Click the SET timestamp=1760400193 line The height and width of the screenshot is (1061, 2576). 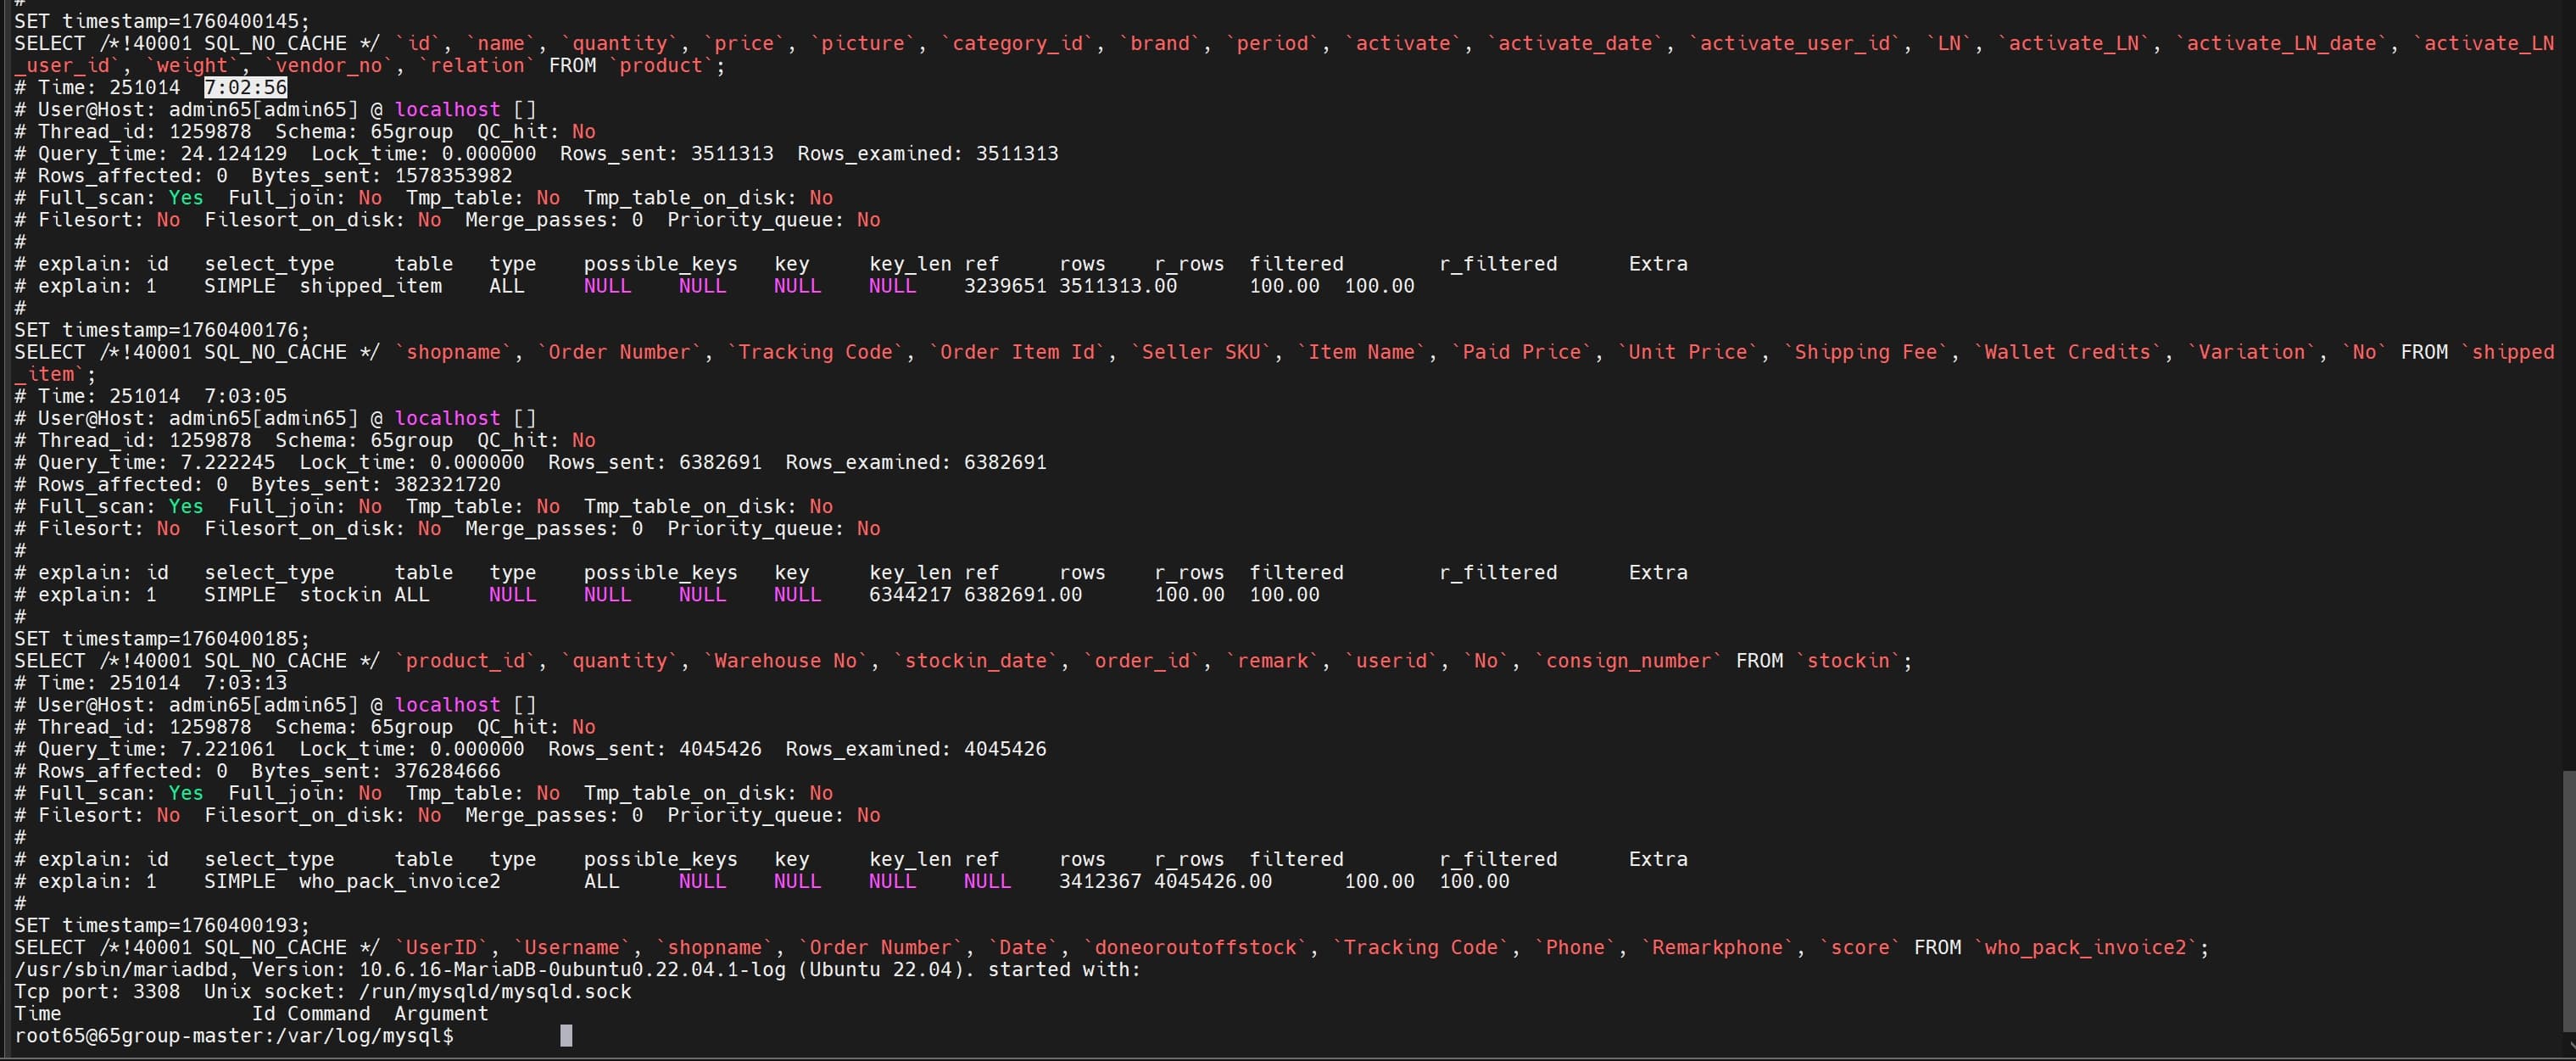coord(161,925)
